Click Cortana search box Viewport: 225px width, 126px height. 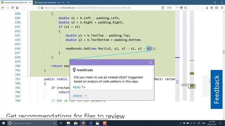32,123
